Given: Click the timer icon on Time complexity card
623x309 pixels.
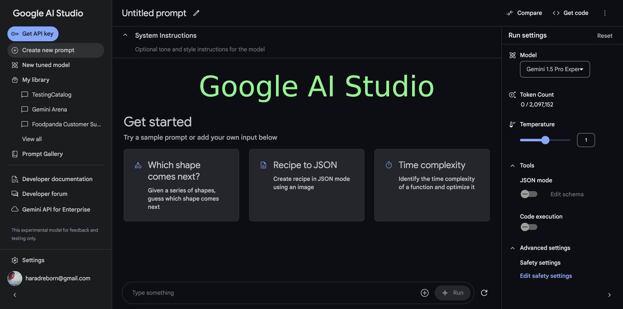Looking at the screenshot, I should pyautogui.click(x=389, y=165).
